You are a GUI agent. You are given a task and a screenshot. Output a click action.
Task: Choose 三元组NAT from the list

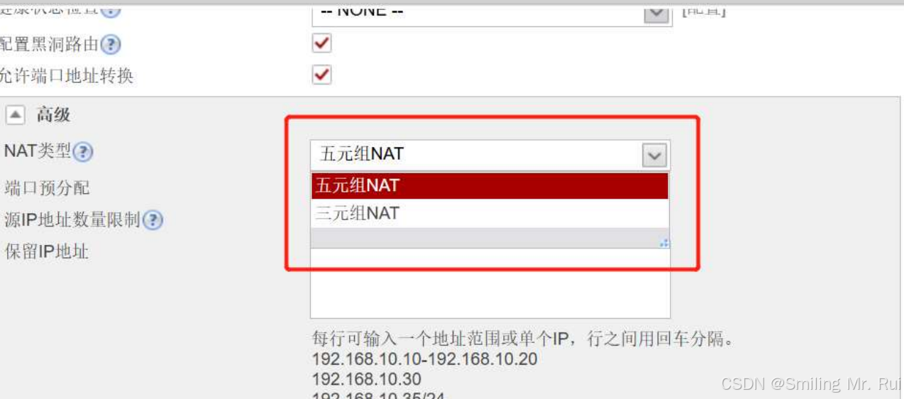[490, 213]
